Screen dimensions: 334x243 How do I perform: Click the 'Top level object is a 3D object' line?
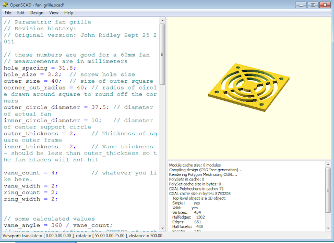pos(199,198)
